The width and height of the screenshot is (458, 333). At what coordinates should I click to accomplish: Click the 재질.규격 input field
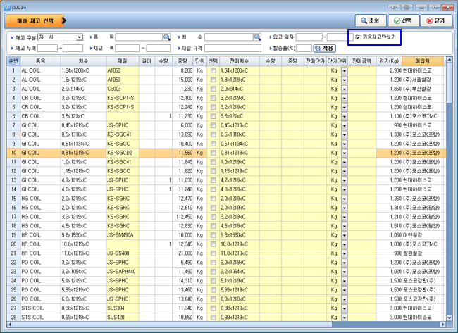point(233,48)
